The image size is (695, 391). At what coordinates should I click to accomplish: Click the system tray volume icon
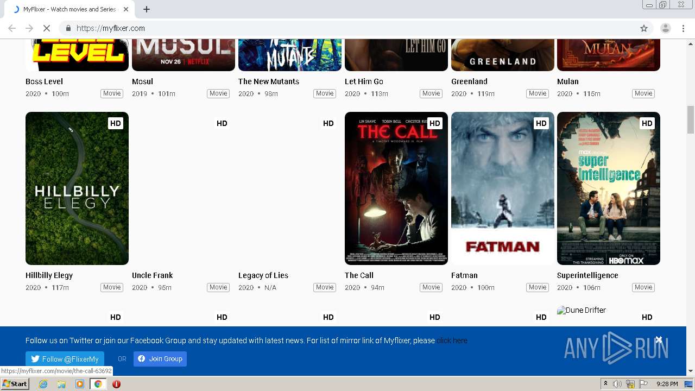[617, 384]
